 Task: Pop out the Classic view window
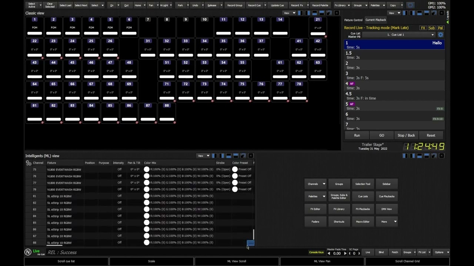pyautogui.click(x=329, y=13)
